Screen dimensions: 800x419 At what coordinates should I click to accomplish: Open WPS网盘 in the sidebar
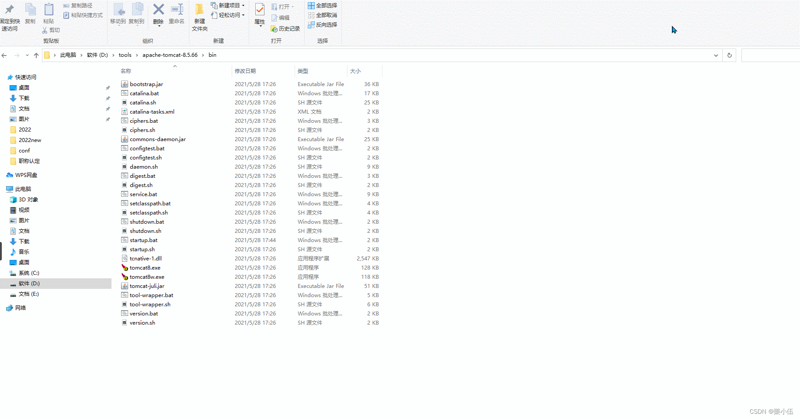pos(26,175)
